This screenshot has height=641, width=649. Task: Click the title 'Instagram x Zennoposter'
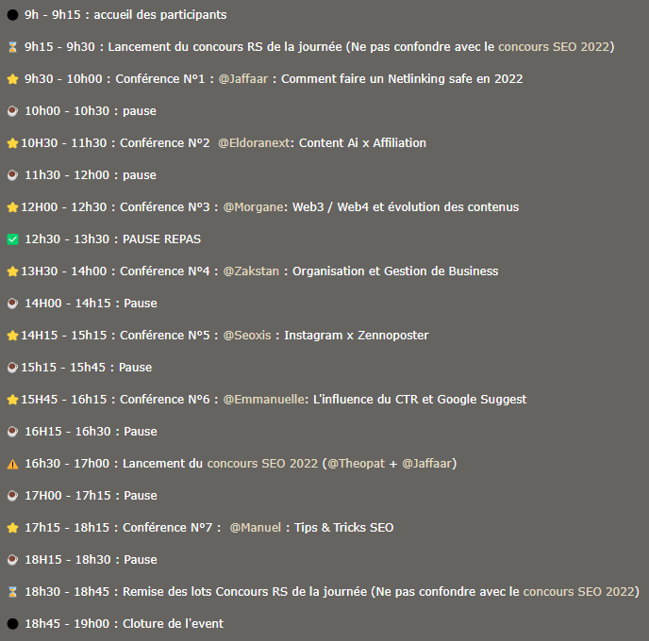357,336
